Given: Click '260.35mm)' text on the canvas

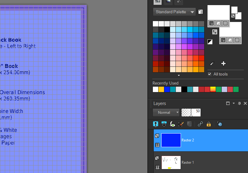Looking at the screenshot, I should 17,99.
